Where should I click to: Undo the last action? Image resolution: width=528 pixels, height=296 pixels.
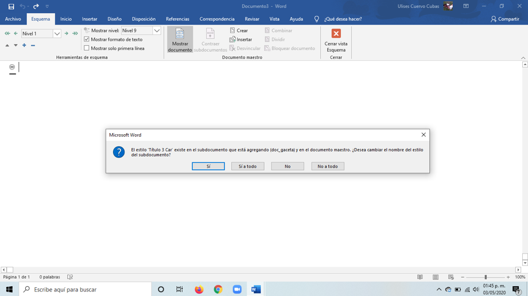22,6
